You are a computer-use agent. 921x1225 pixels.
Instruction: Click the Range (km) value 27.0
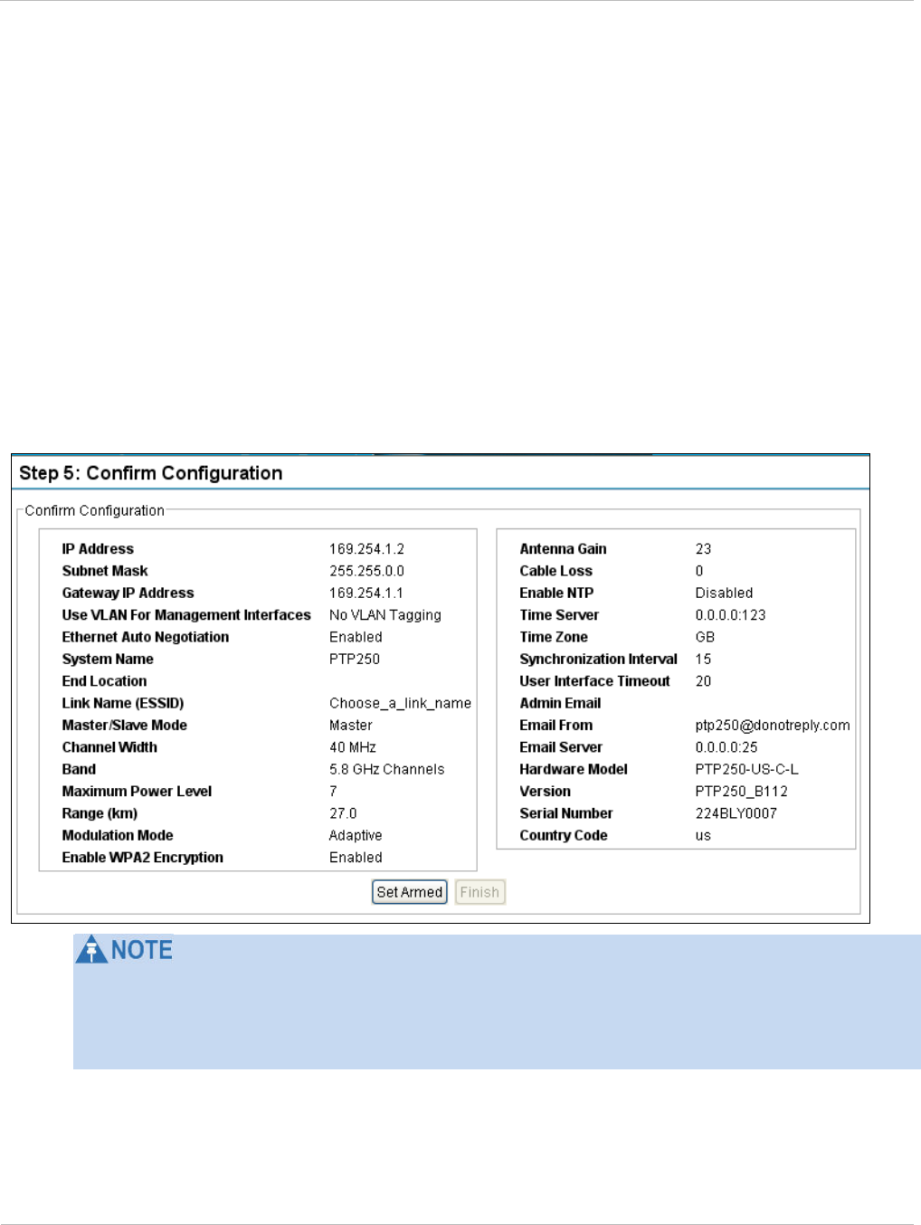click(343, 813)
